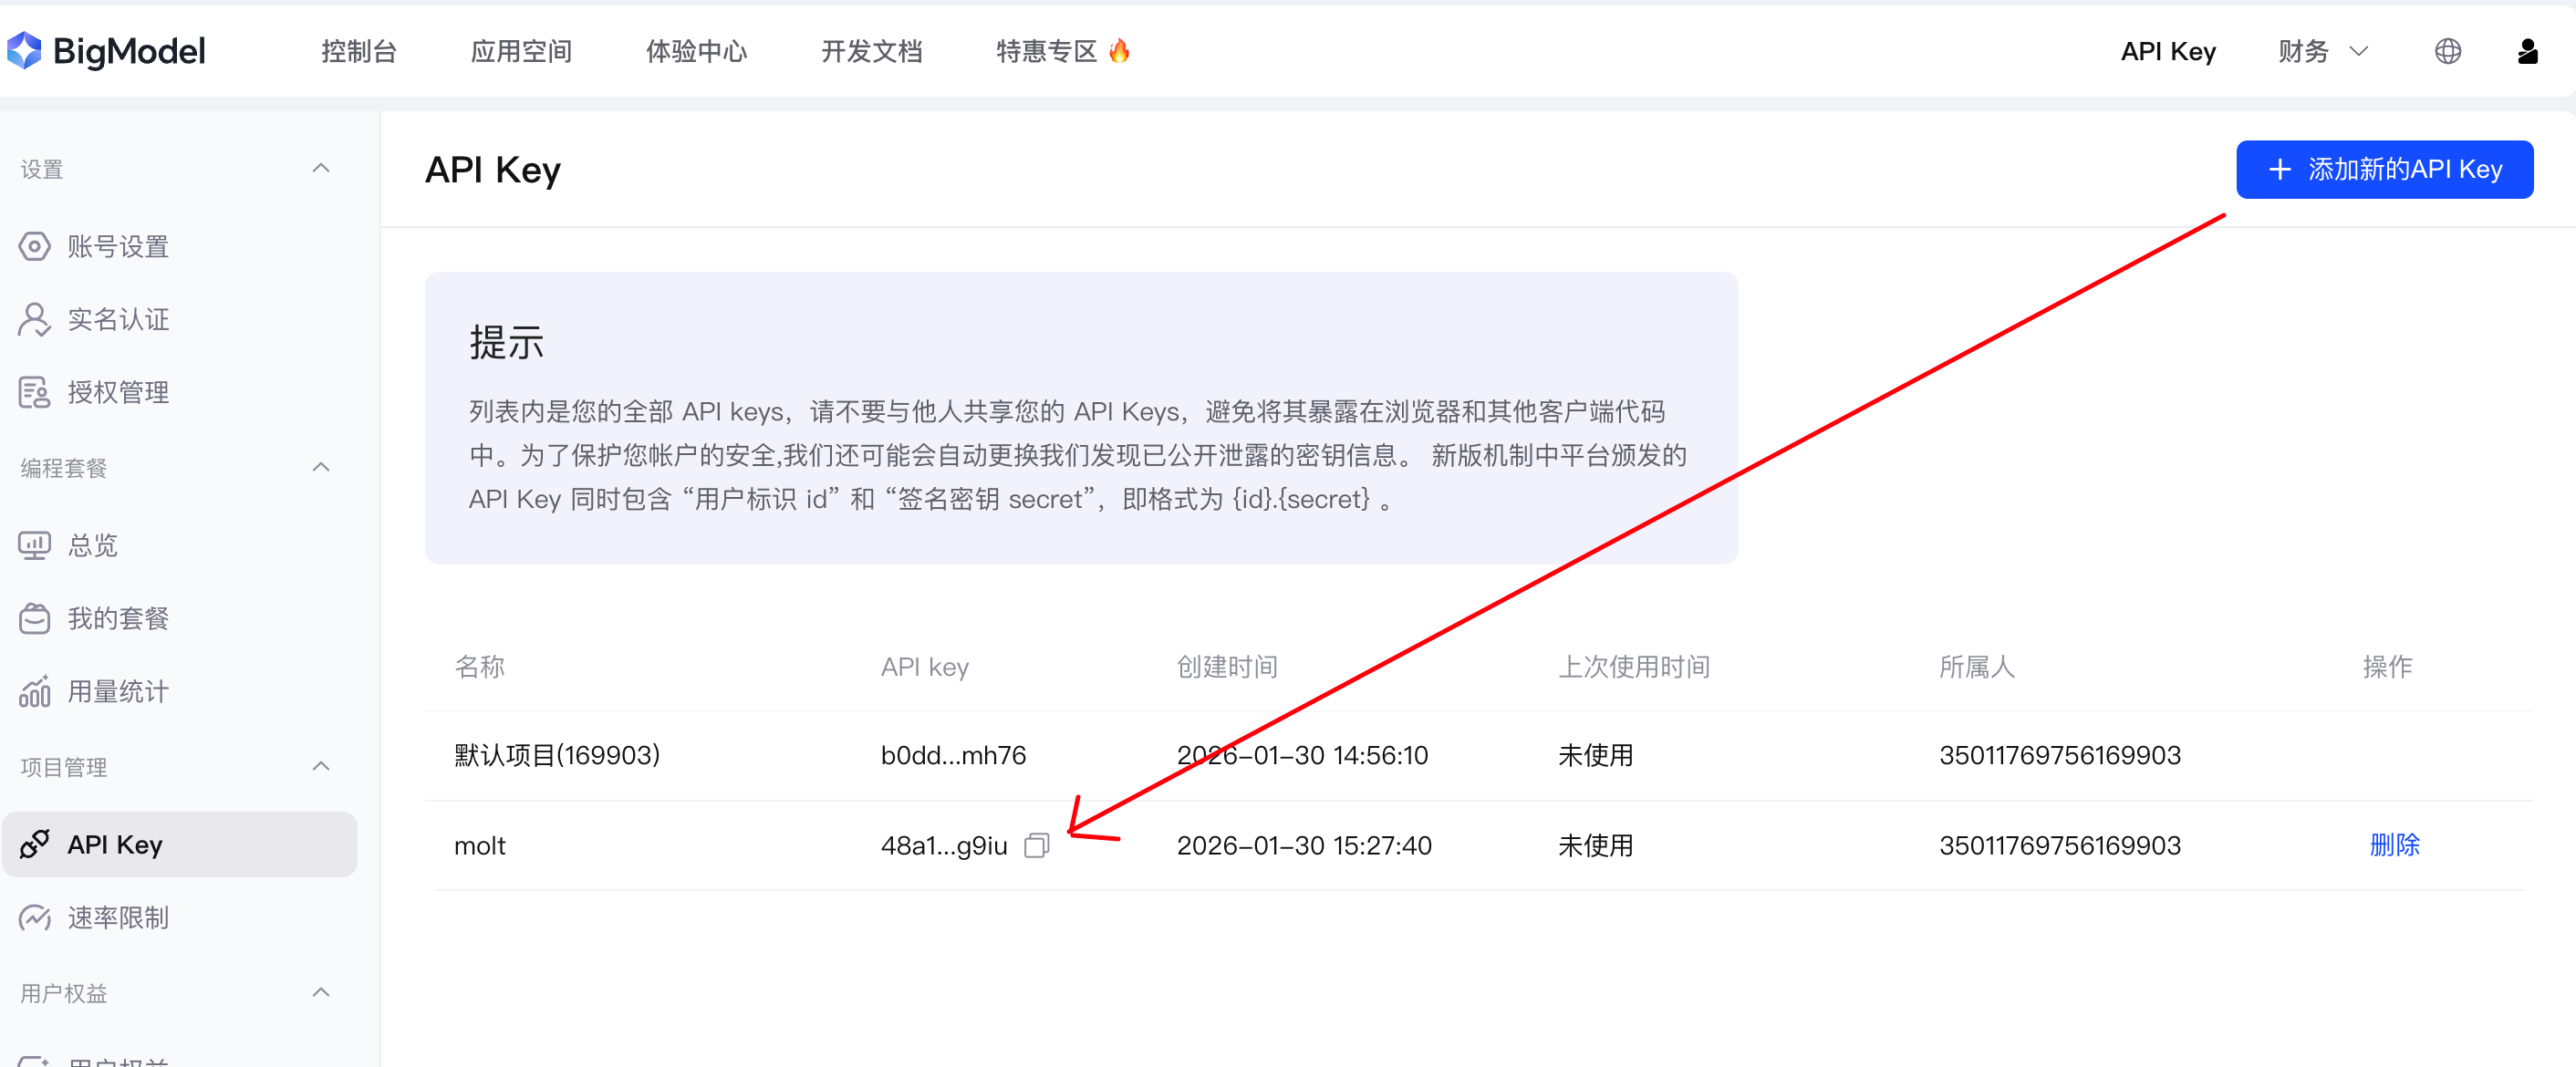Click the 提示 notice heading
The height and width of the screenshot is (1067, 2576).
(x=507, y=342)
